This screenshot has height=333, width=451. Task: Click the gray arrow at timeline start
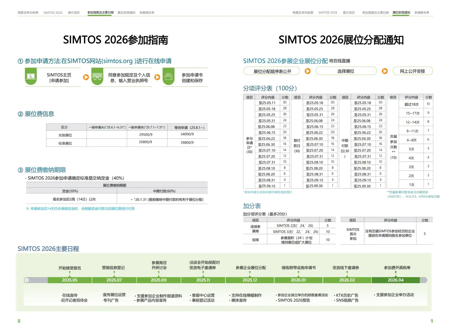click(26, 280)
